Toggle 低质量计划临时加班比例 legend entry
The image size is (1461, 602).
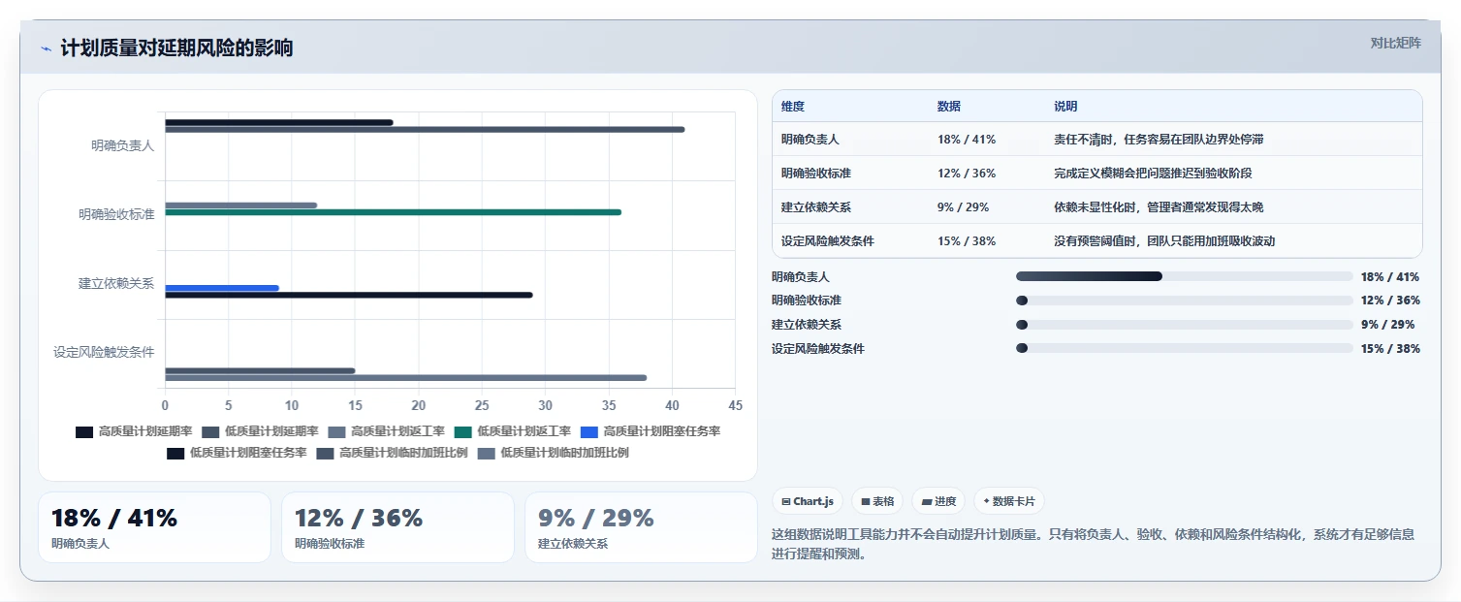click(553, 453)
